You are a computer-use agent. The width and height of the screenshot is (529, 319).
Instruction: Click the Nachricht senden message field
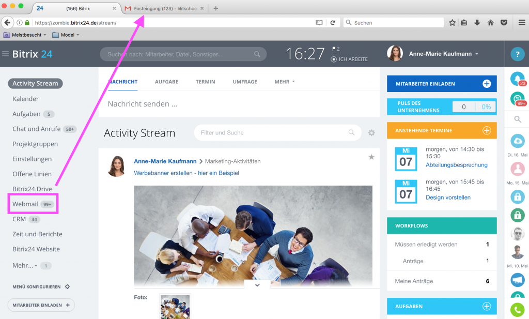click(x=239, y=104)
